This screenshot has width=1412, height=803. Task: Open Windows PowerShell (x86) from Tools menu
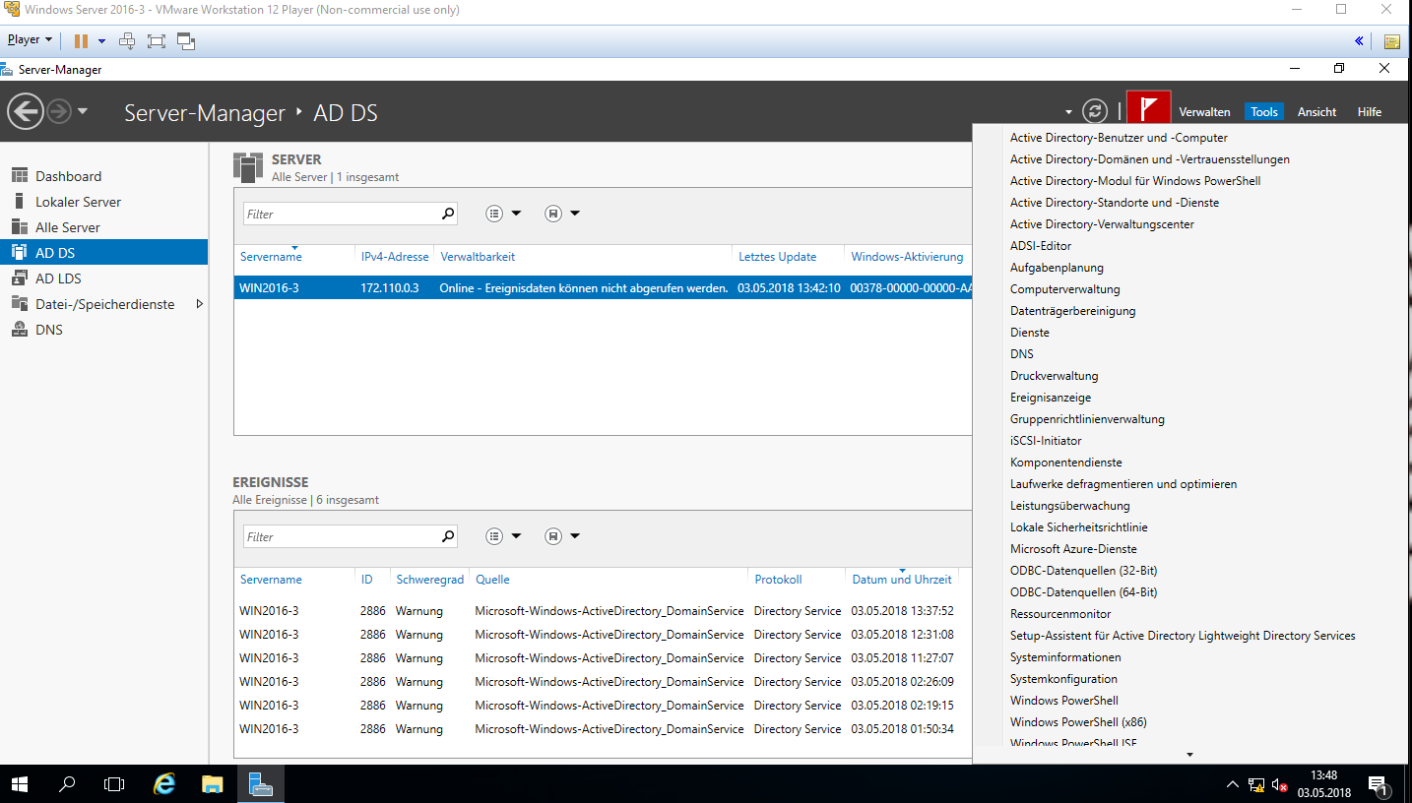click(x=1078, y=722)
